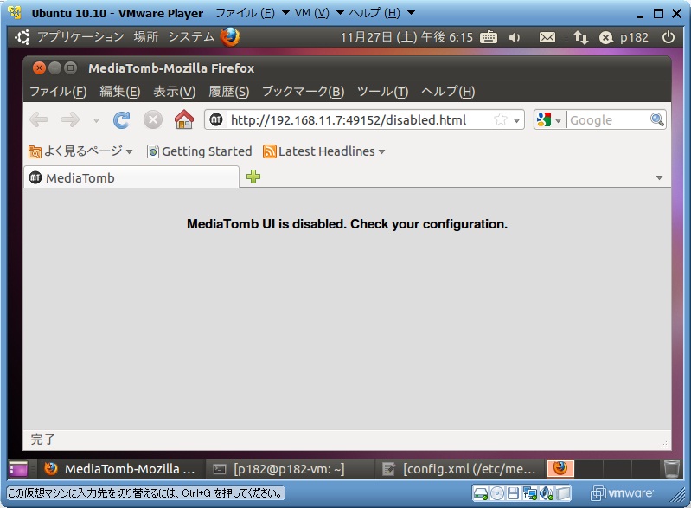Close the Firefox window with red button
Viewport: 691px width, 508px height.
pyautogui.click(x=39, y=68)
